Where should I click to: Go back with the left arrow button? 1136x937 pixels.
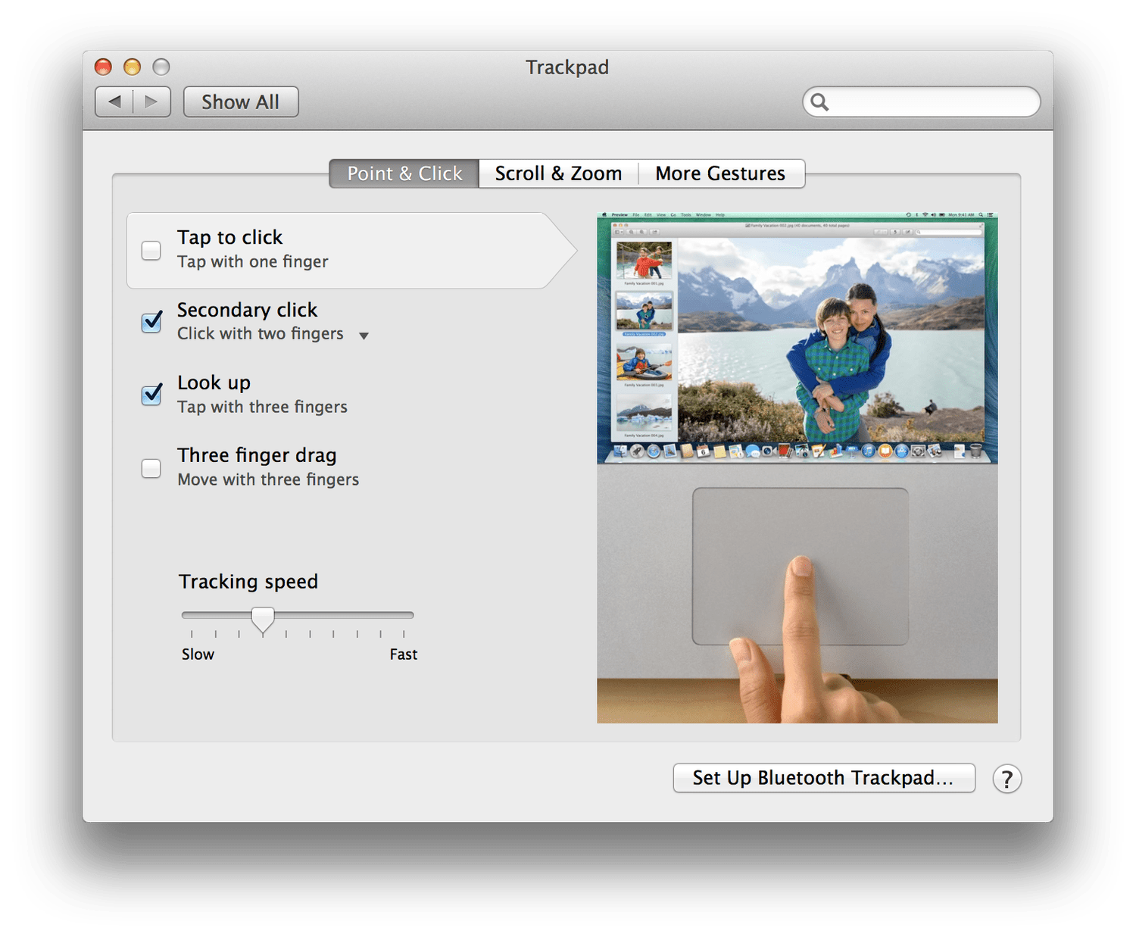tap(114, 102)
